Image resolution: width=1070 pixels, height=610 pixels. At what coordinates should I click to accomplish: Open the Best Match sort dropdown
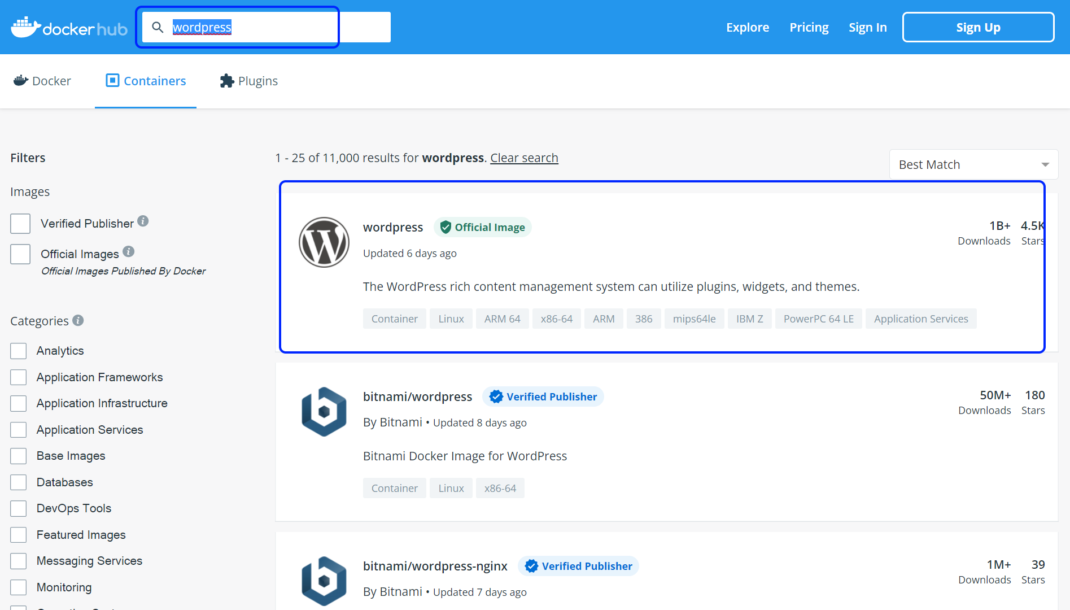973,164
